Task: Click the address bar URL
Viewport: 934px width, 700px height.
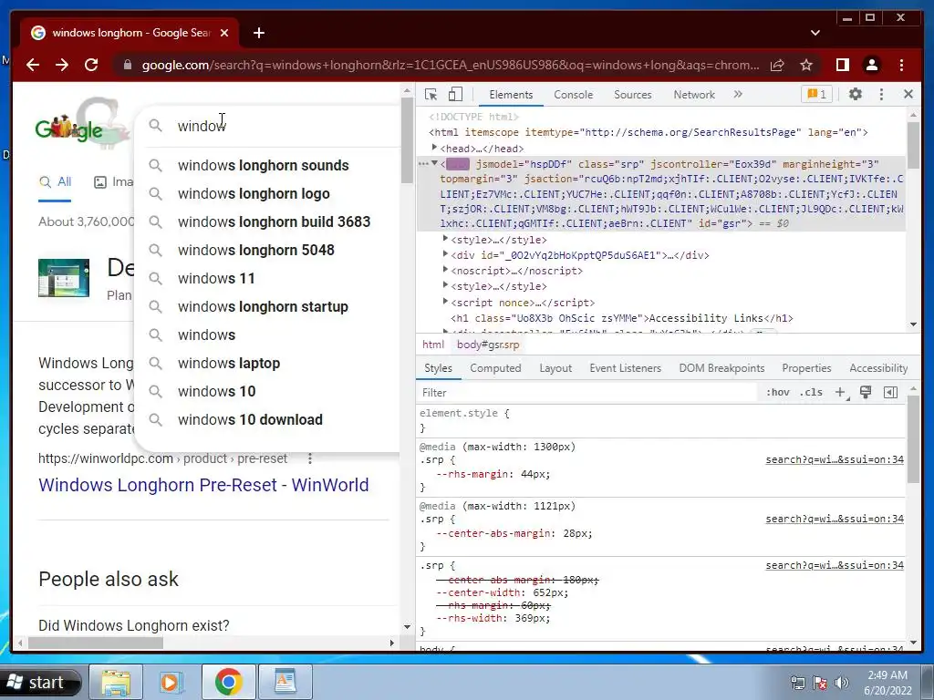Action: (451, 65)
